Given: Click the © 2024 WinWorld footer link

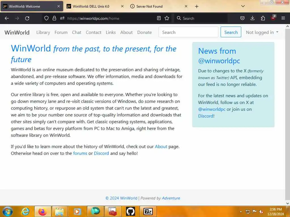Looking at the screenshot, I should 121,198.
